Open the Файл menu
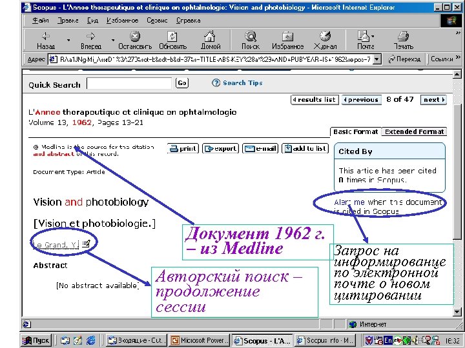Image resolution: width=465 pixels, height=348 pixels. (40, 21)
